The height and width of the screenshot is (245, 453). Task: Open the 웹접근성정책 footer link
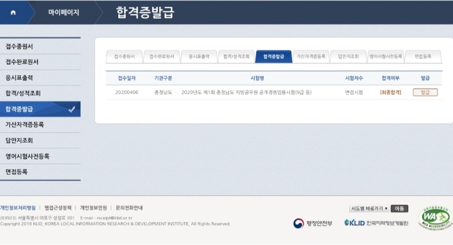[58, 208]
